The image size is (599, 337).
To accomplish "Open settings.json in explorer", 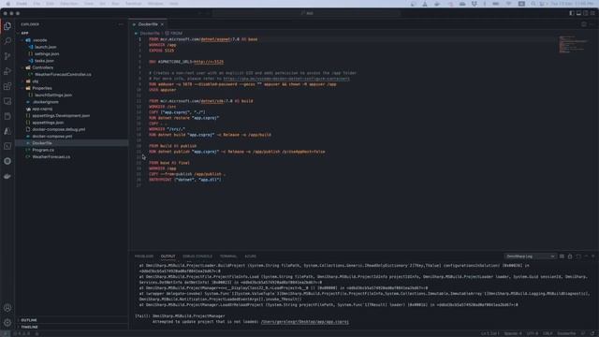I will 47,54.
